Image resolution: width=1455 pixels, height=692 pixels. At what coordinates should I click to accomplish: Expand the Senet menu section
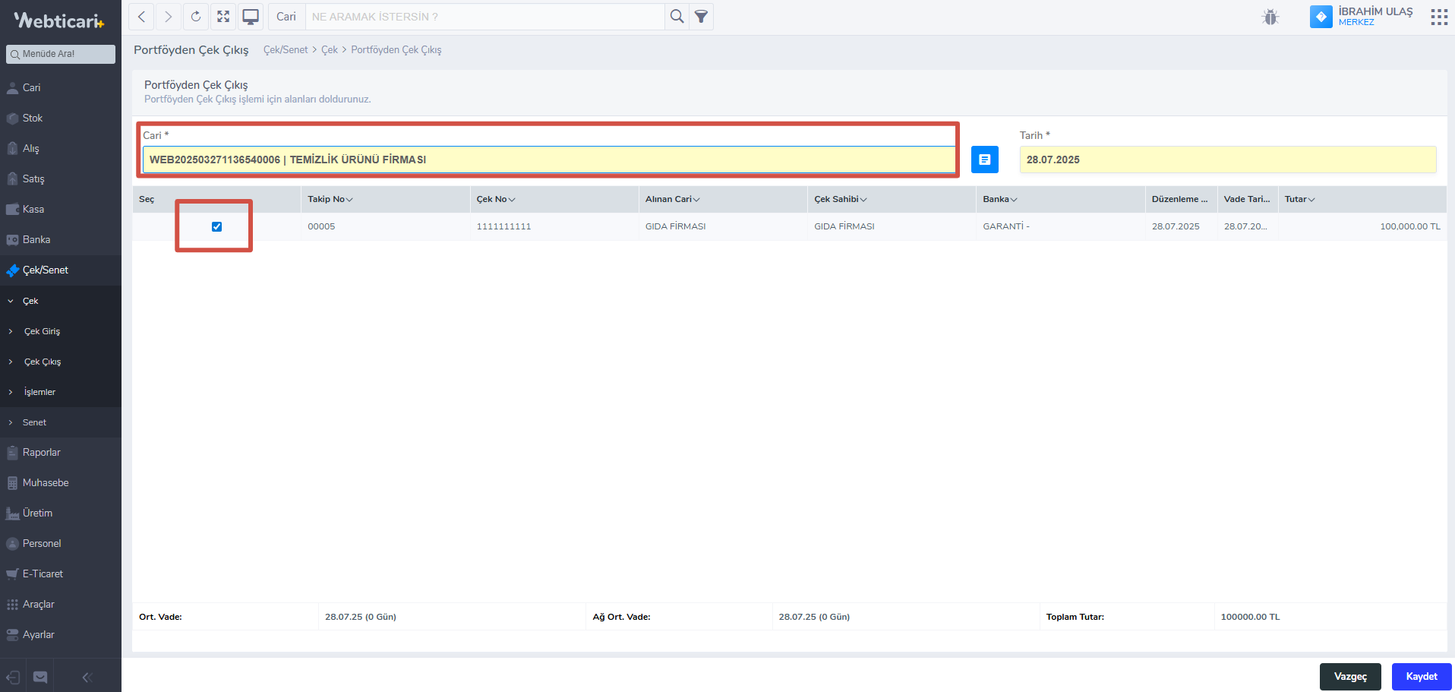[34, 422]
